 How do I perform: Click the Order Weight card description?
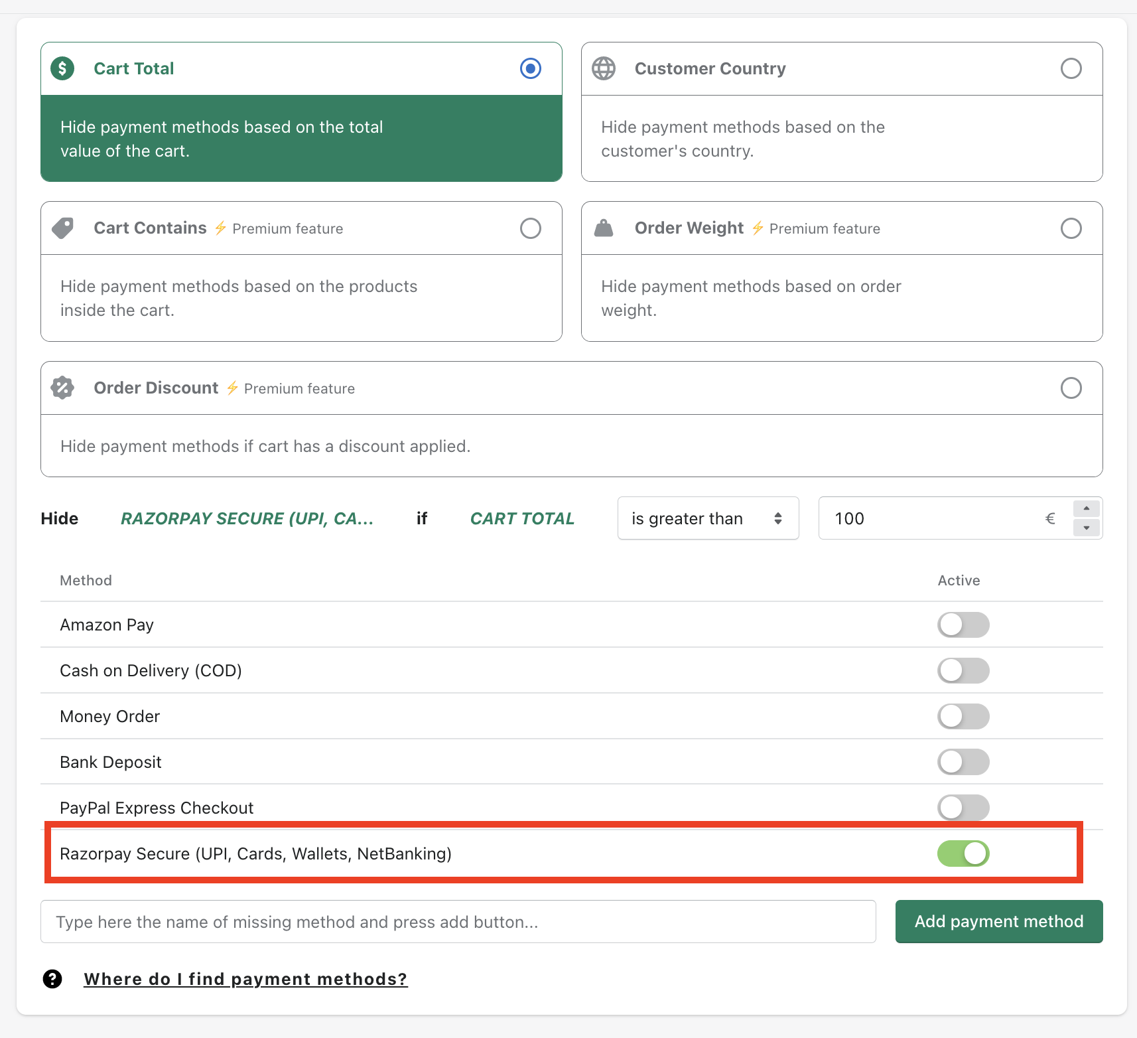tap(751, 298)
